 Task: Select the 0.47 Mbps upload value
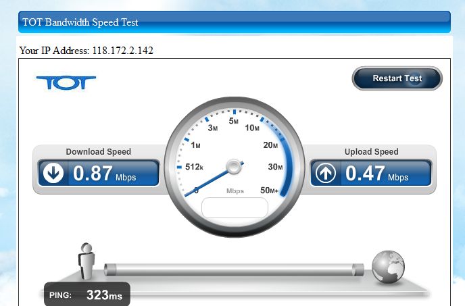tap(376, 174)
